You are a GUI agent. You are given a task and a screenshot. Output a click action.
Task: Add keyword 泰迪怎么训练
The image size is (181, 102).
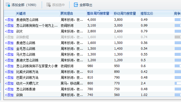(9, 43)
